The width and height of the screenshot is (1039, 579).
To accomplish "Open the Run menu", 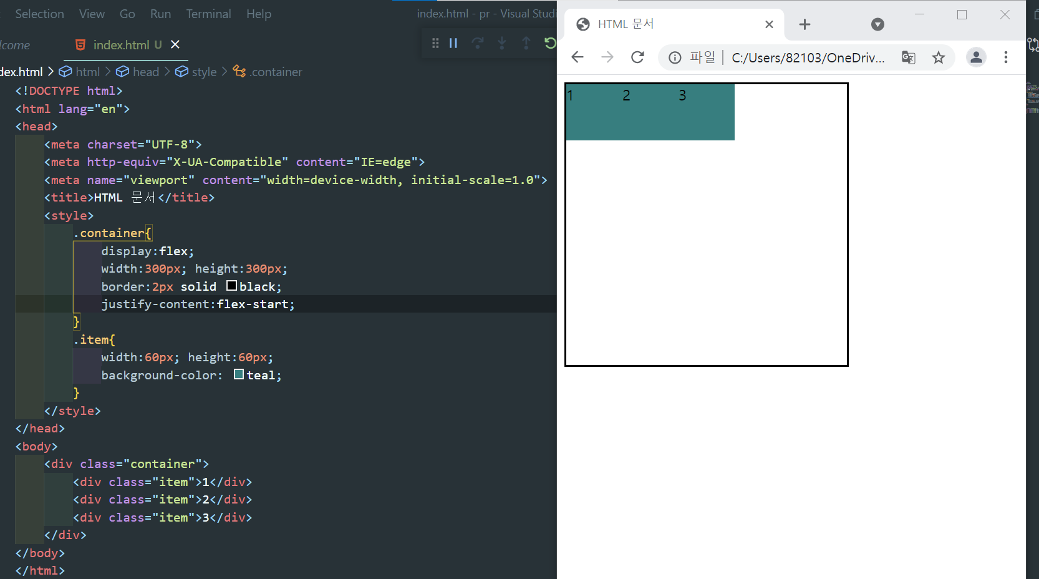I will coord(160,14).
